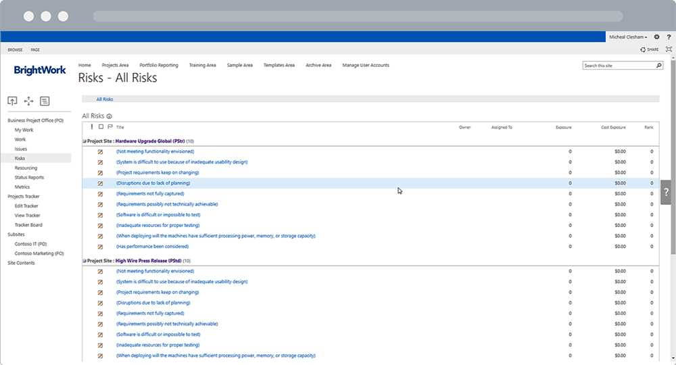Open High Wire Press Release (PStd) project link
Screen dimensions: 676x365
pos(148,261)
